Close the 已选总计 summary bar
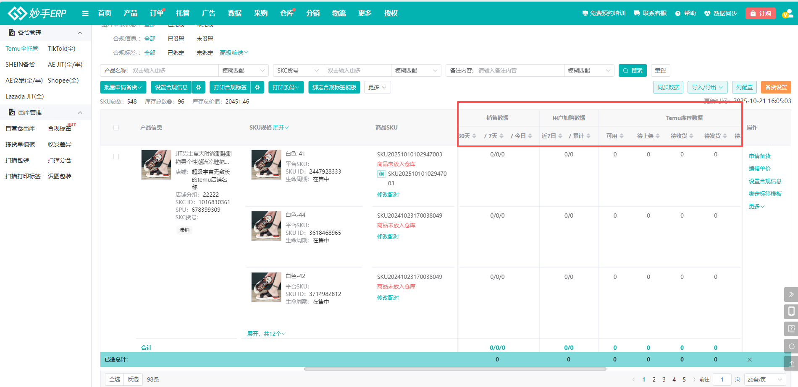 pos(749,360)
